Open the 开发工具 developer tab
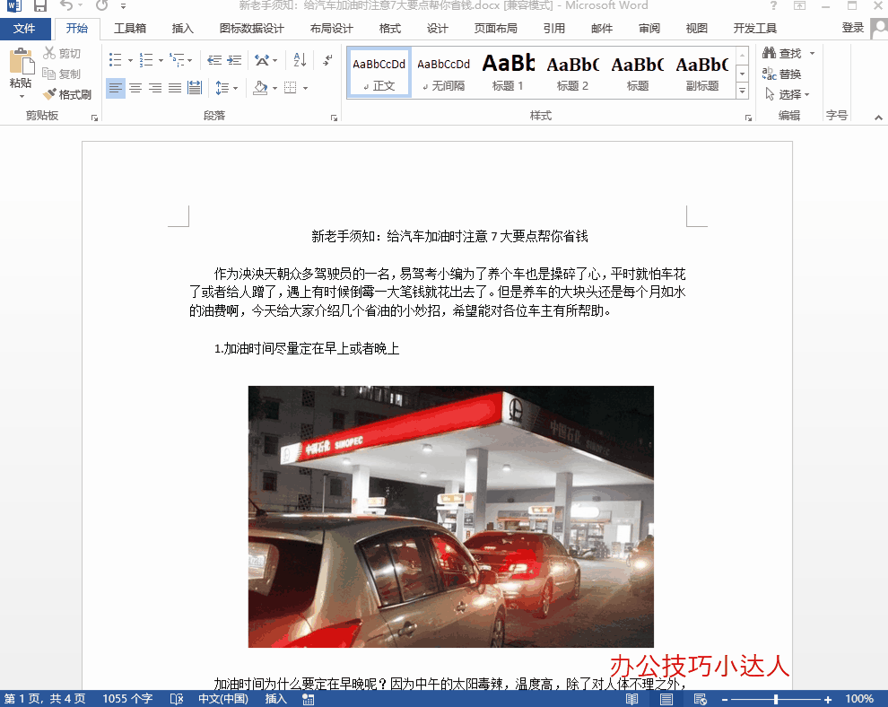The width and height of the screenshot is (888, 707). click(x=755, y=29)
